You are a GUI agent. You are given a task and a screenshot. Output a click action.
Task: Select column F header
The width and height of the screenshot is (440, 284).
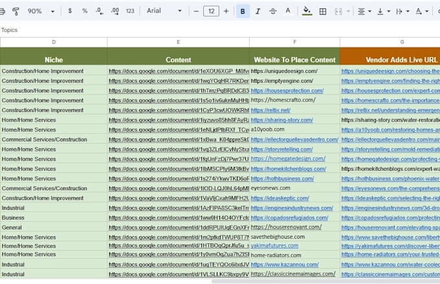(294, 42)
